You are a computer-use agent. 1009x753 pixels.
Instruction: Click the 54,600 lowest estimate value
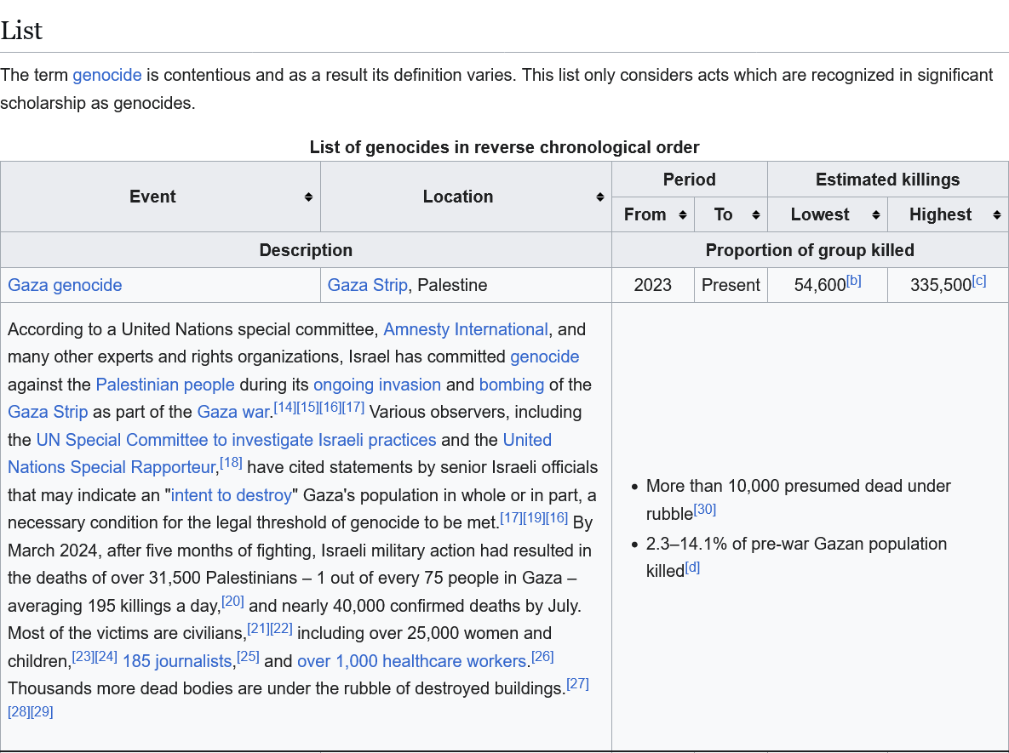(x=820, y=286)
